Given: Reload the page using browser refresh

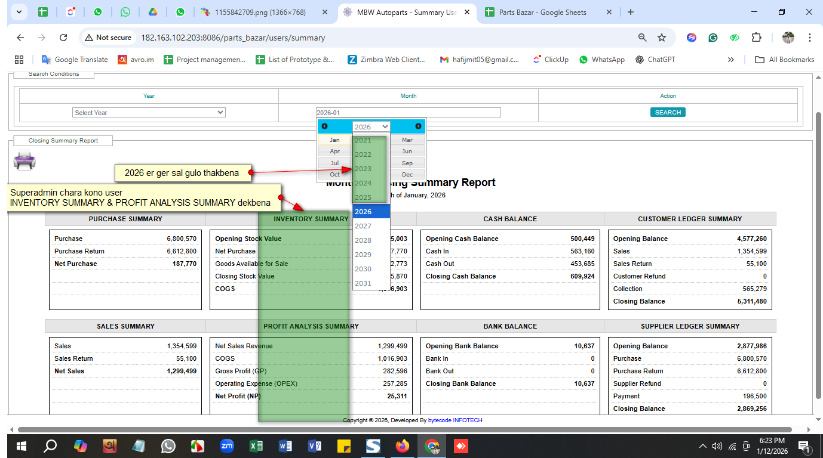Looking at the screenshot, I should 63,38.
